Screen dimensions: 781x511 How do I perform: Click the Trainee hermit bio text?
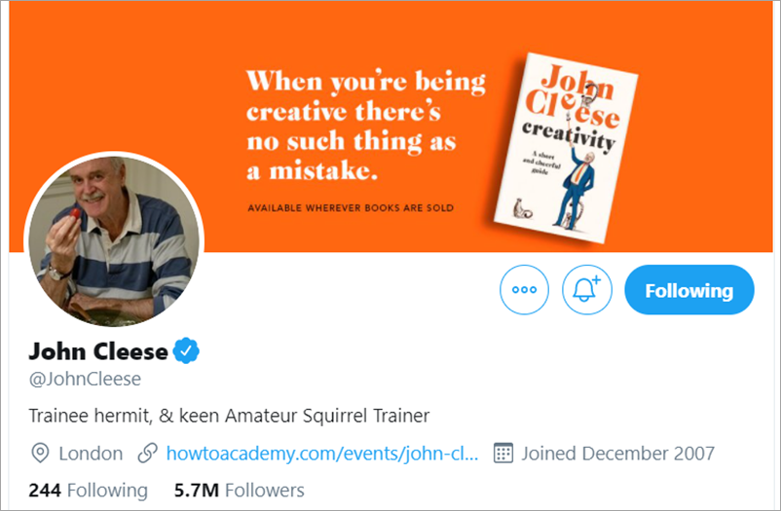[230, 416]
